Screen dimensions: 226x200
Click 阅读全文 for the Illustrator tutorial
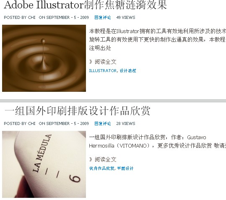click(x=106, y=62)
